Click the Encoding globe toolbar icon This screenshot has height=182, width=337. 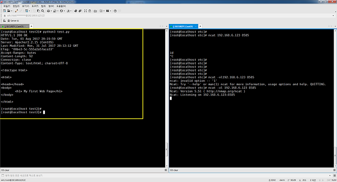pyautogui.click(x=61, y=11)
